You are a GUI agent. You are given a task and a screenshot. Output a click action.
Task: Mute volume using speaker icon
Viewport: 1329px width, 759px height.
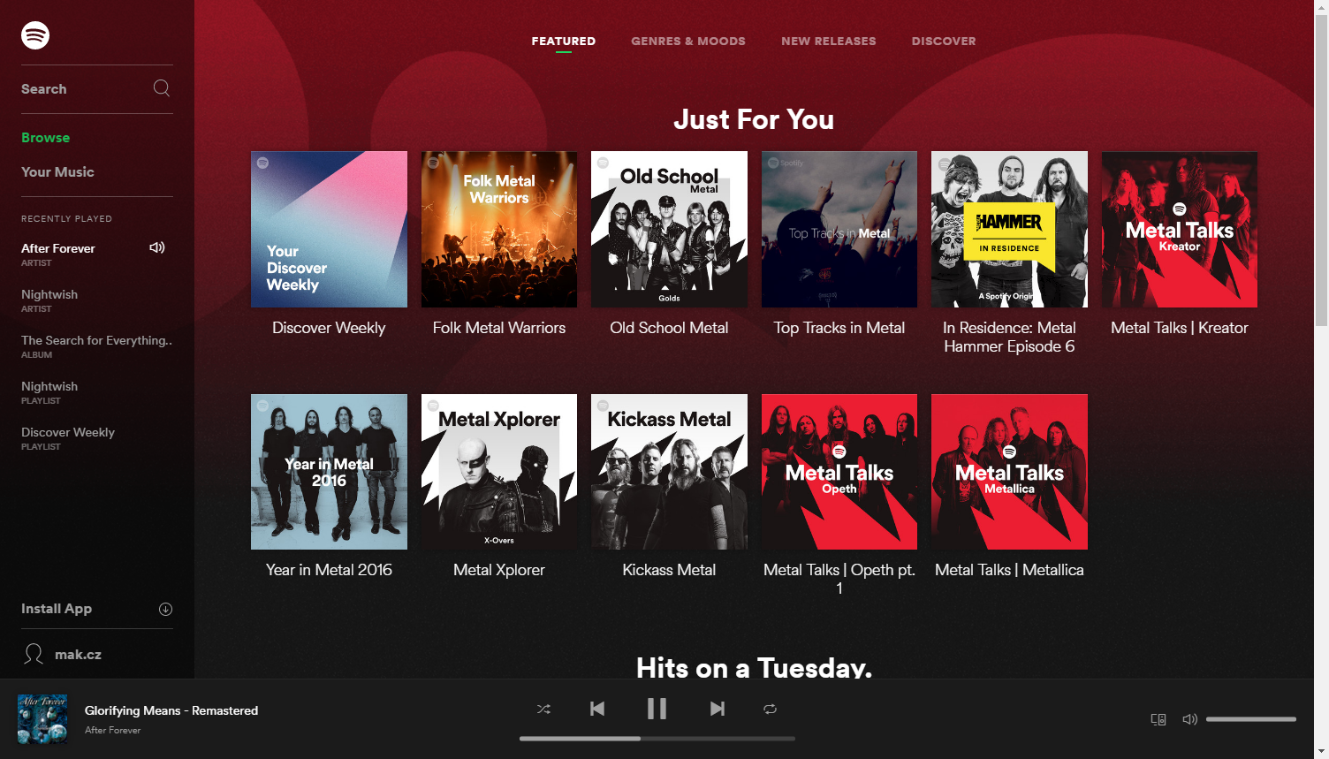coord(1190,719)
